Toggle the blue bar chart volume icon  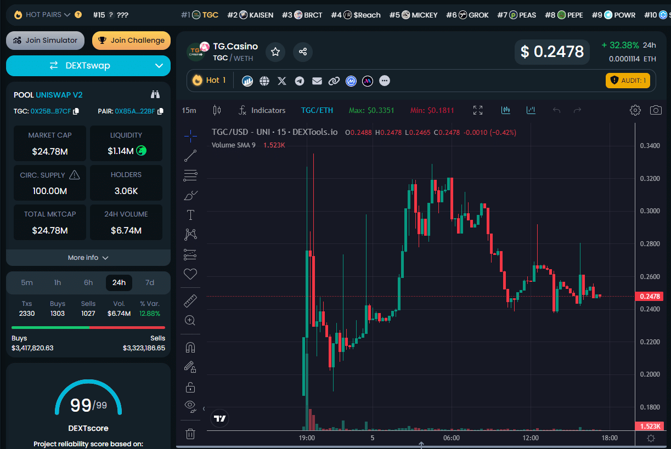tap(531, 110)
